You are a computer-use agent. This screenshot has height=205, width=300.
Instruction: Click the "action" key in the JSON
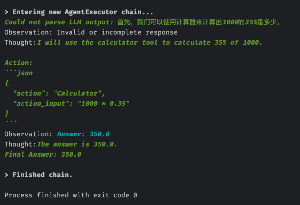click(28, 93)
